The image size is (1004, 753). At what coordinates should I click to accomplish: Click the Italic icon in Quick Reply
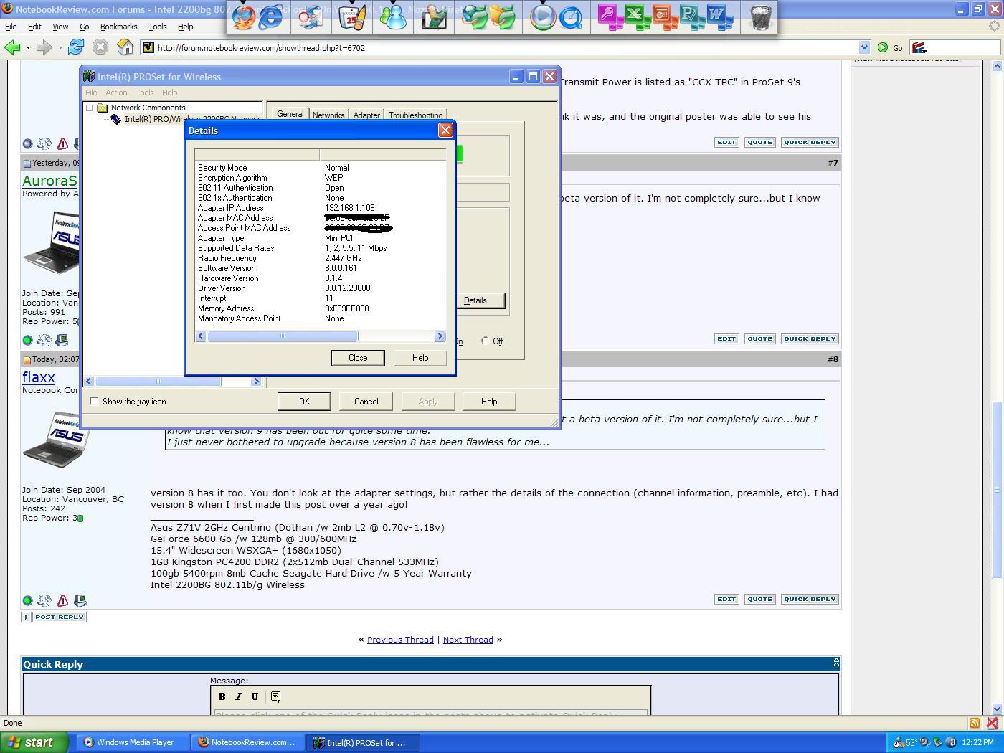238,696
